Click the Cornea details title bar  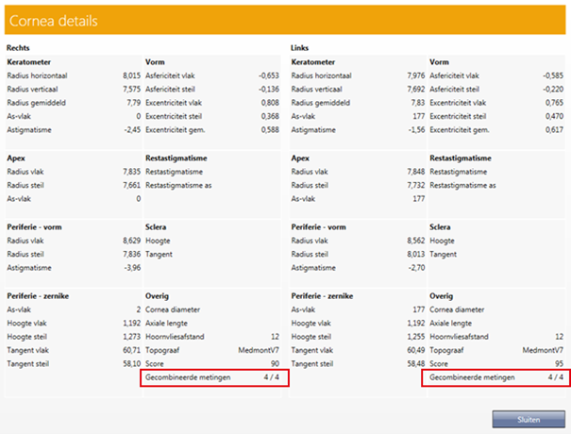pyautogui.click(x=285, y=20)
